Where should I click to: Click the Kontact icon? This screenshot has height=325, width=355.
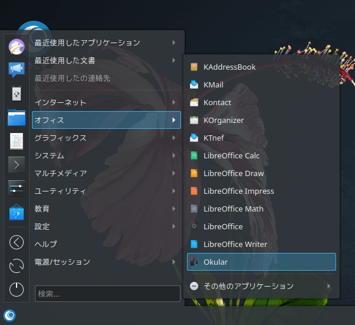tap(194, 102)
